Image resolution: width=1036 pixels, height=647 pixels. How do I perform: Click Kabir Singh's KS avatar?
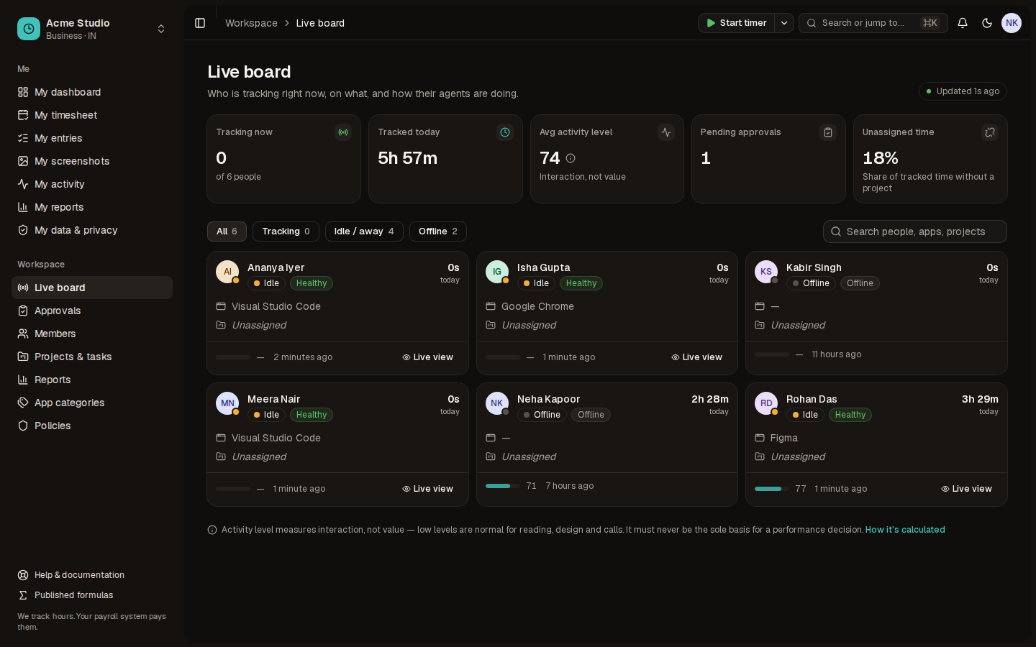(x=766, y=272)
